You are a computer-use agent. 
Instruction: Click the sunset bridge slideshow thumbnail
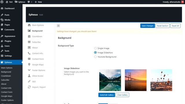coord(136,80)
